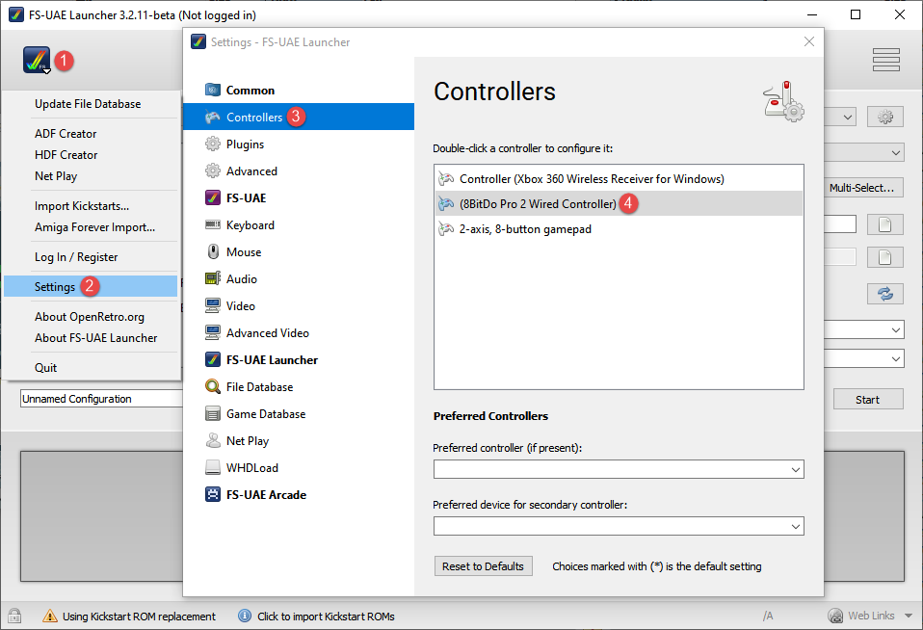Click the Kickstart ROM warning triangle icon
This screenshot has width=923, height=630.
(48, 616)
